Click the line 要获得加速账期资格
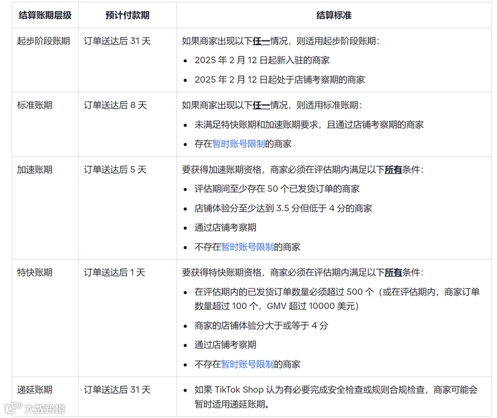This screenshot has height=418, width=497. pyautogui.click(x=303, y=170)
